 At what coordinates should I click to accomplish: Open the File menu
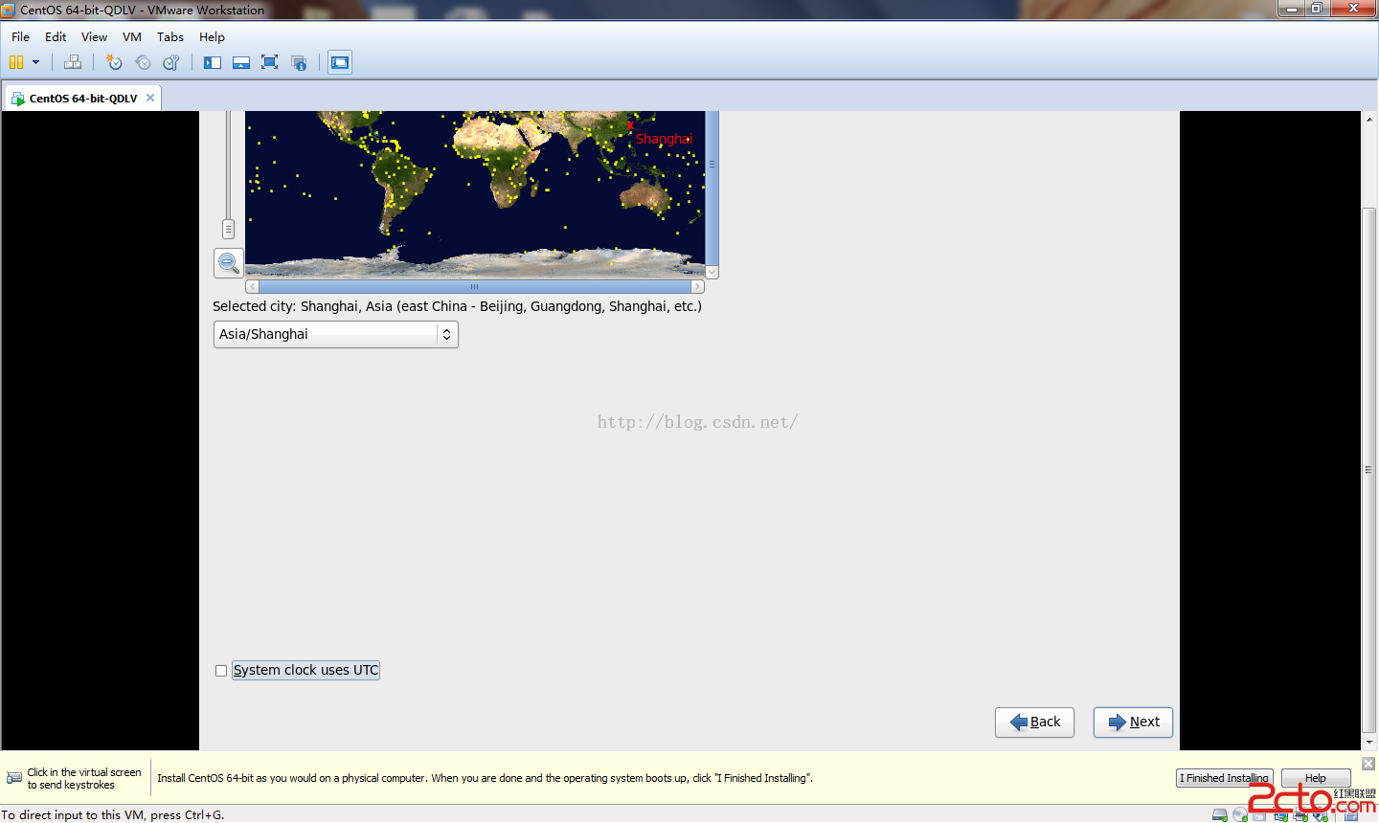pyautogui.click(x=20, y=36)
